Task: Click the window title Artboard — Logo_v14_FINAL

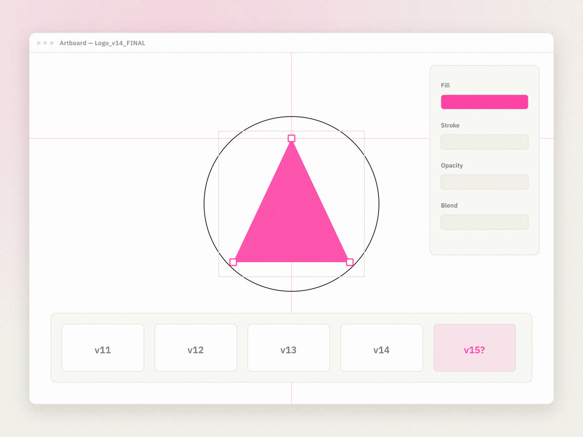Action: [103, 43]
